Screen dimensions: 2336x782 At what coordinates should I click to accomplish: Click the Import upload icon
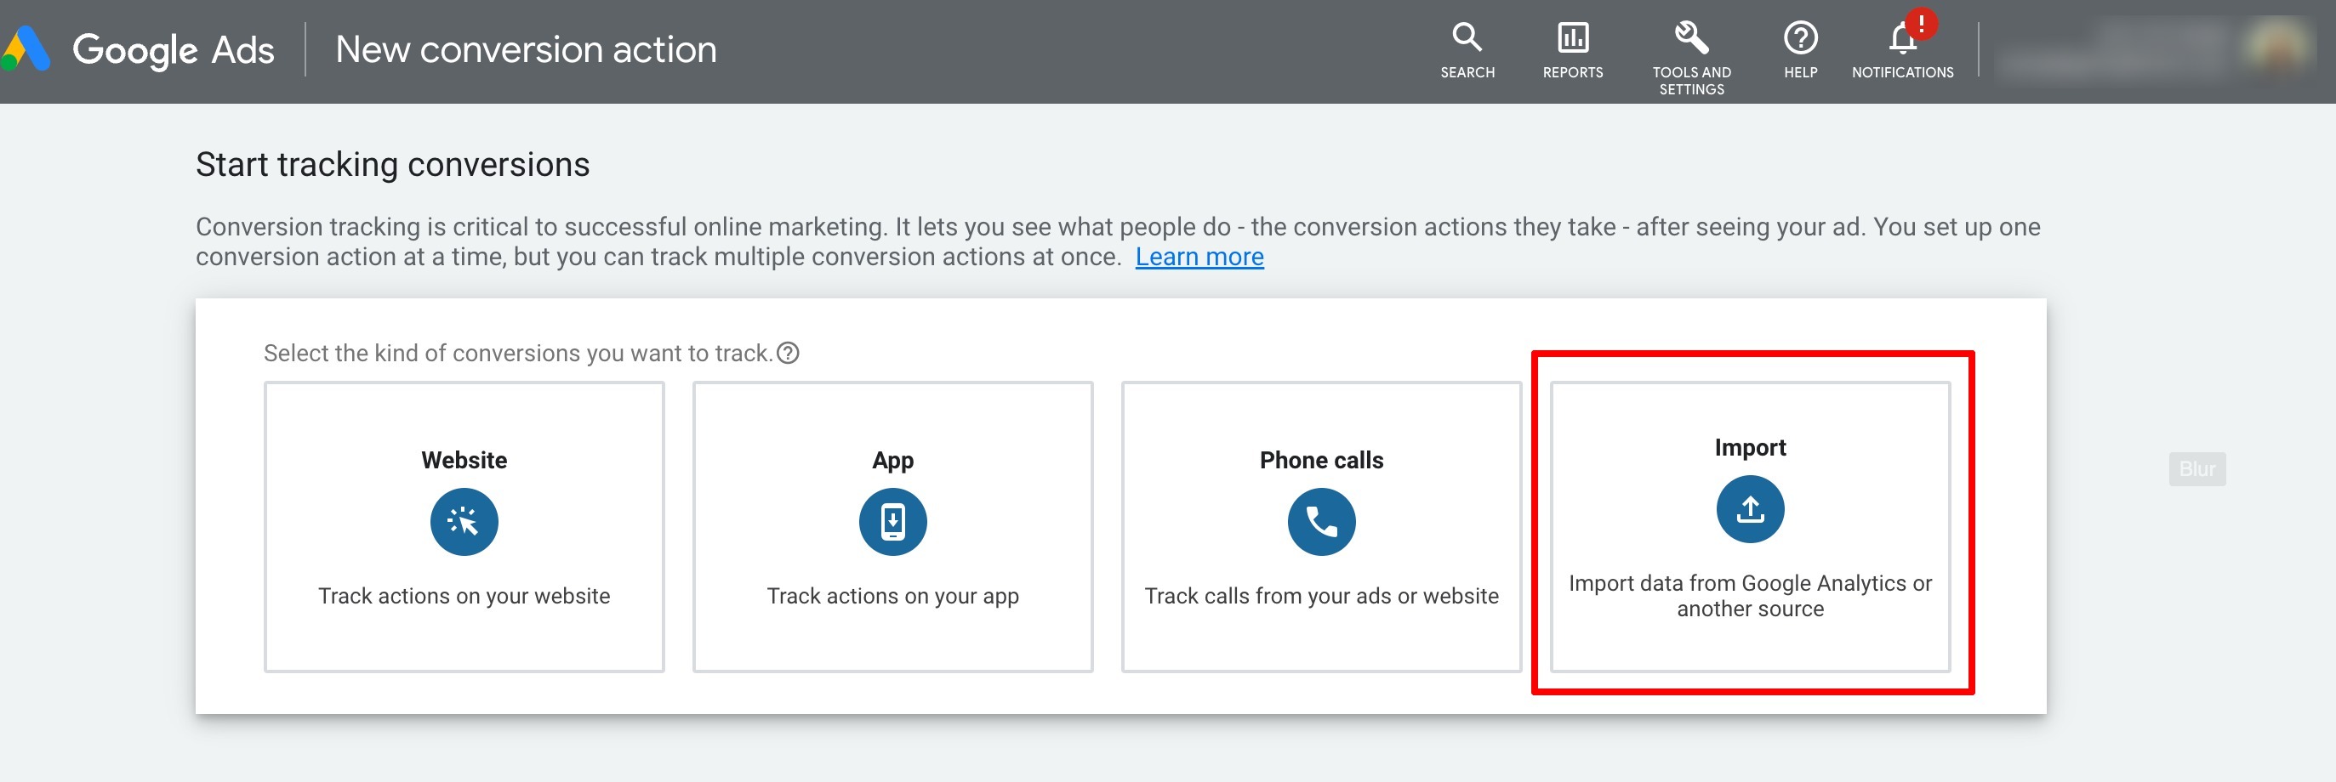click(1749, 508)
